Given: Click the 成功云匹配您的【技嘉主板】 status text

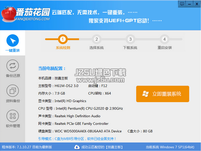Looking at the screenshot, I should pos(102,147).
